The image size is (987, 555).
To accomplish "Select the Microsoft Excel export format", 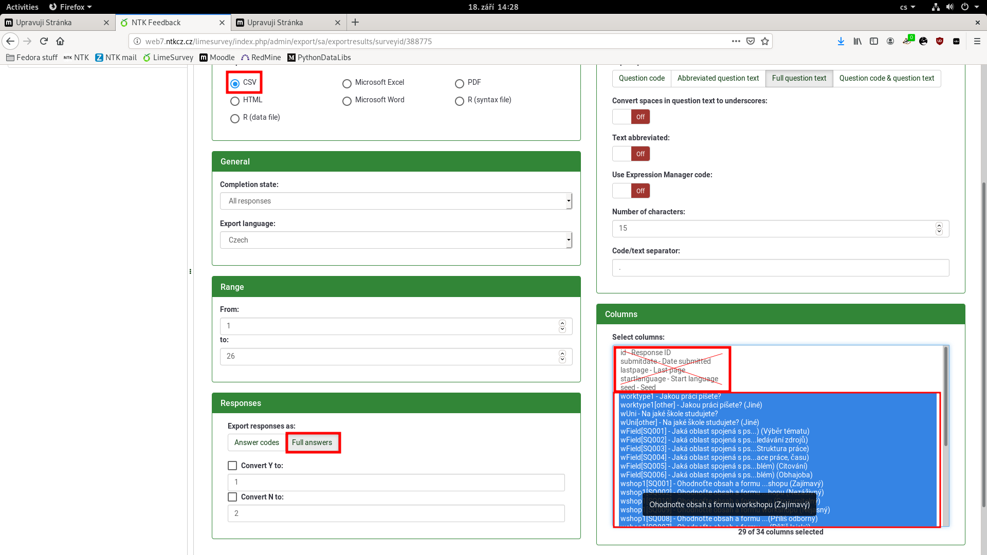I will click(347, 84).
